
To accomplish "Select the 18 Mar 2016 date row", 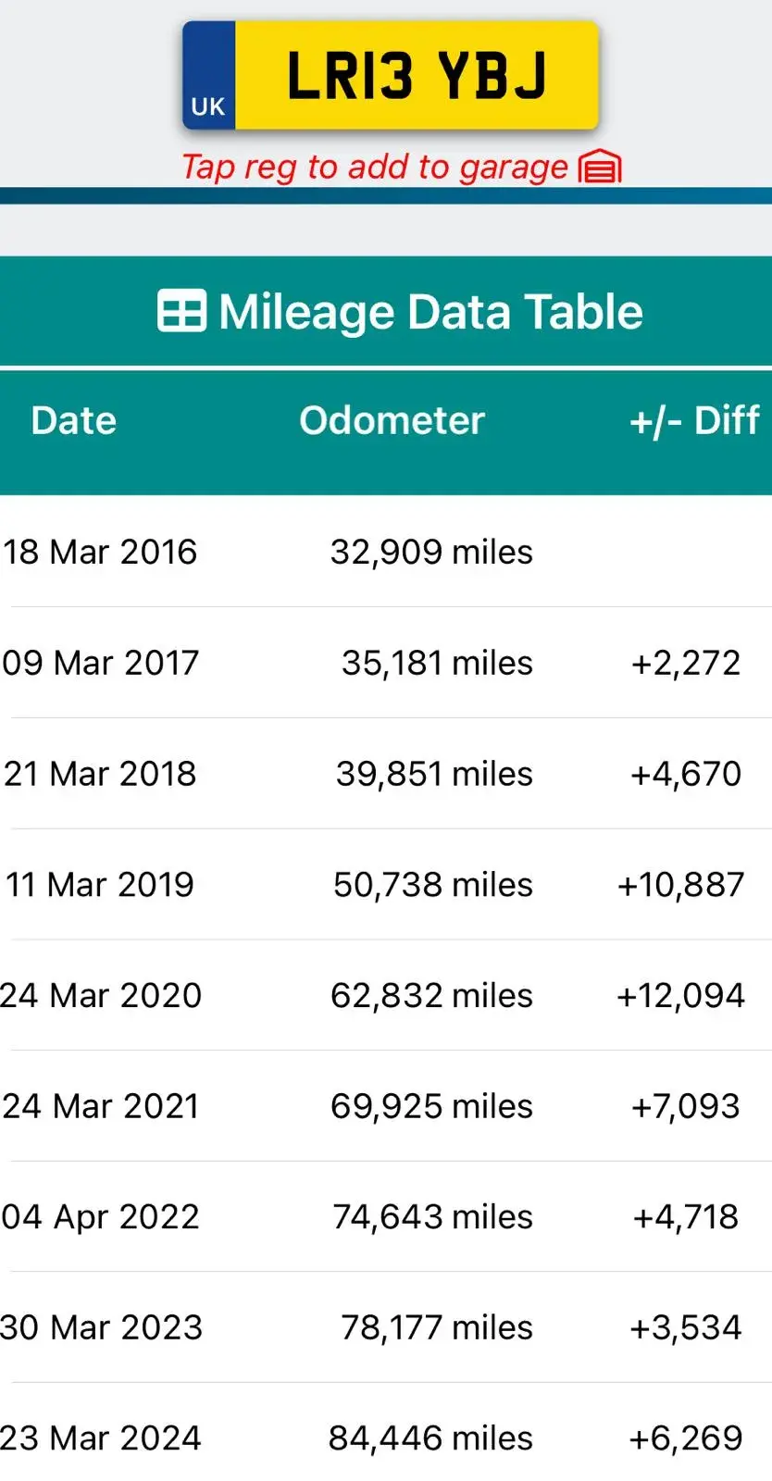I will [x=100, y=553].
